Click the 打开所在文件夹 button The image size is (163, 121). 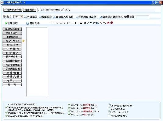tap(13, 10)
